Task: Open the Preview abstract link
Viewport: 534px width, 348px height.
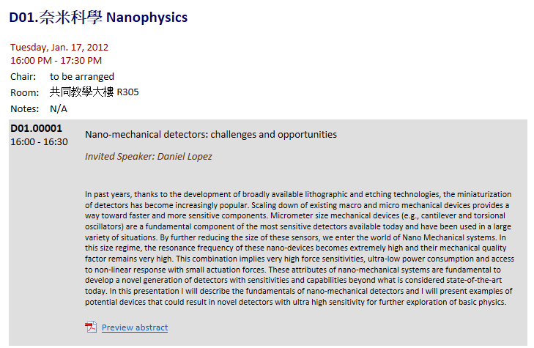Action: click(x=135, y=327)
